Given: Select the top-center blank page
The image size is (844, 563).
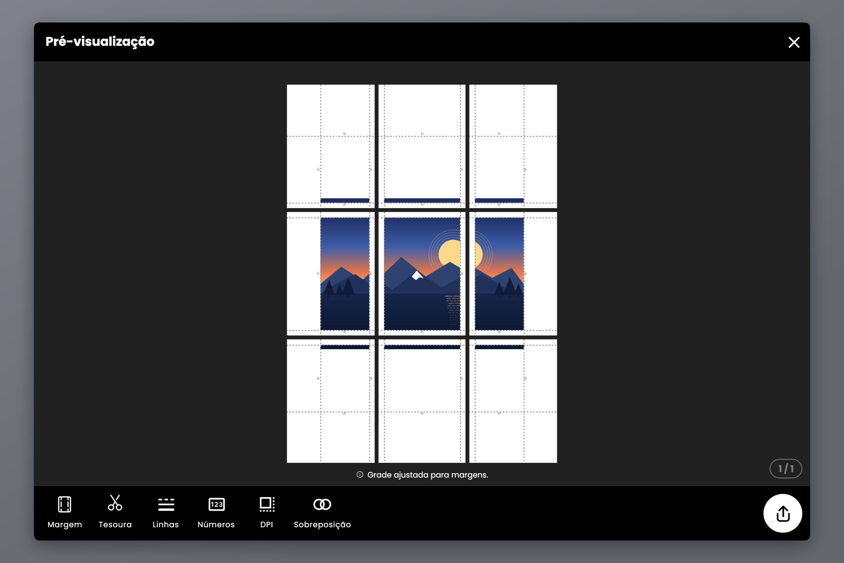Looking at the screenshot, I should tap(422, 146).
